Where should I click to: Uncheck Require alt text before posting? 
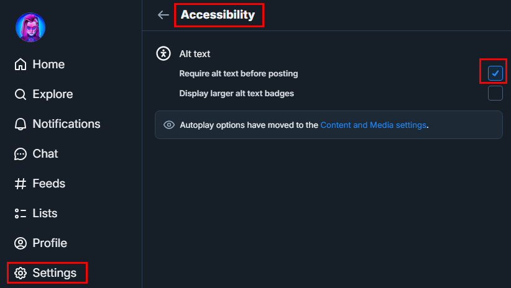(x=495, y=73)
